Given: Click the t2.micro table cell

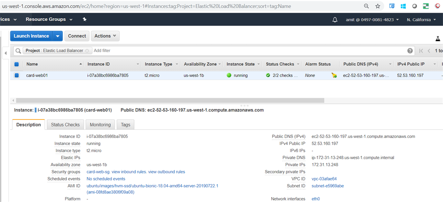Looking at the screenshot, I should pos(151,75).
